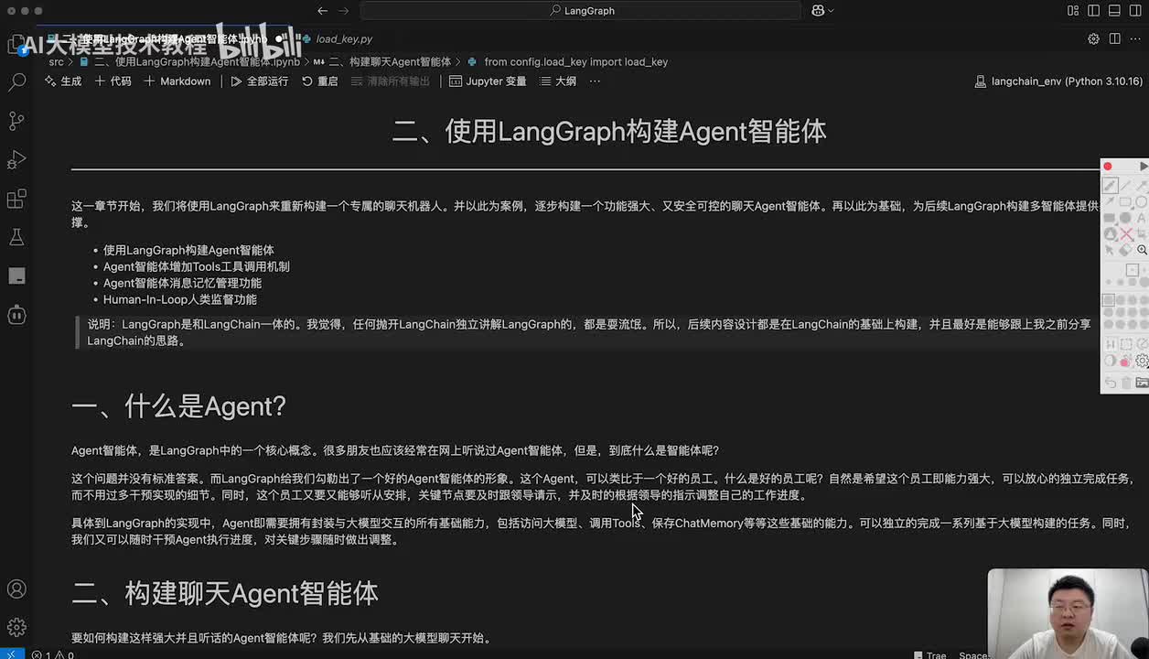
Task: Toggle secondary side bar visibility
Action: point(1135,11)
